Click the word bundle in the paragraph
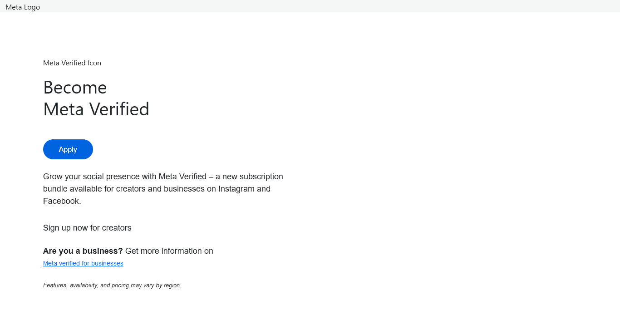620x310 pixels. 55,189
